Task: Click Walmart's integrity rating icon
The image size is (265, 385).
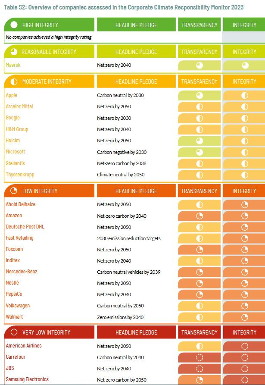Action: pos(245,317)
